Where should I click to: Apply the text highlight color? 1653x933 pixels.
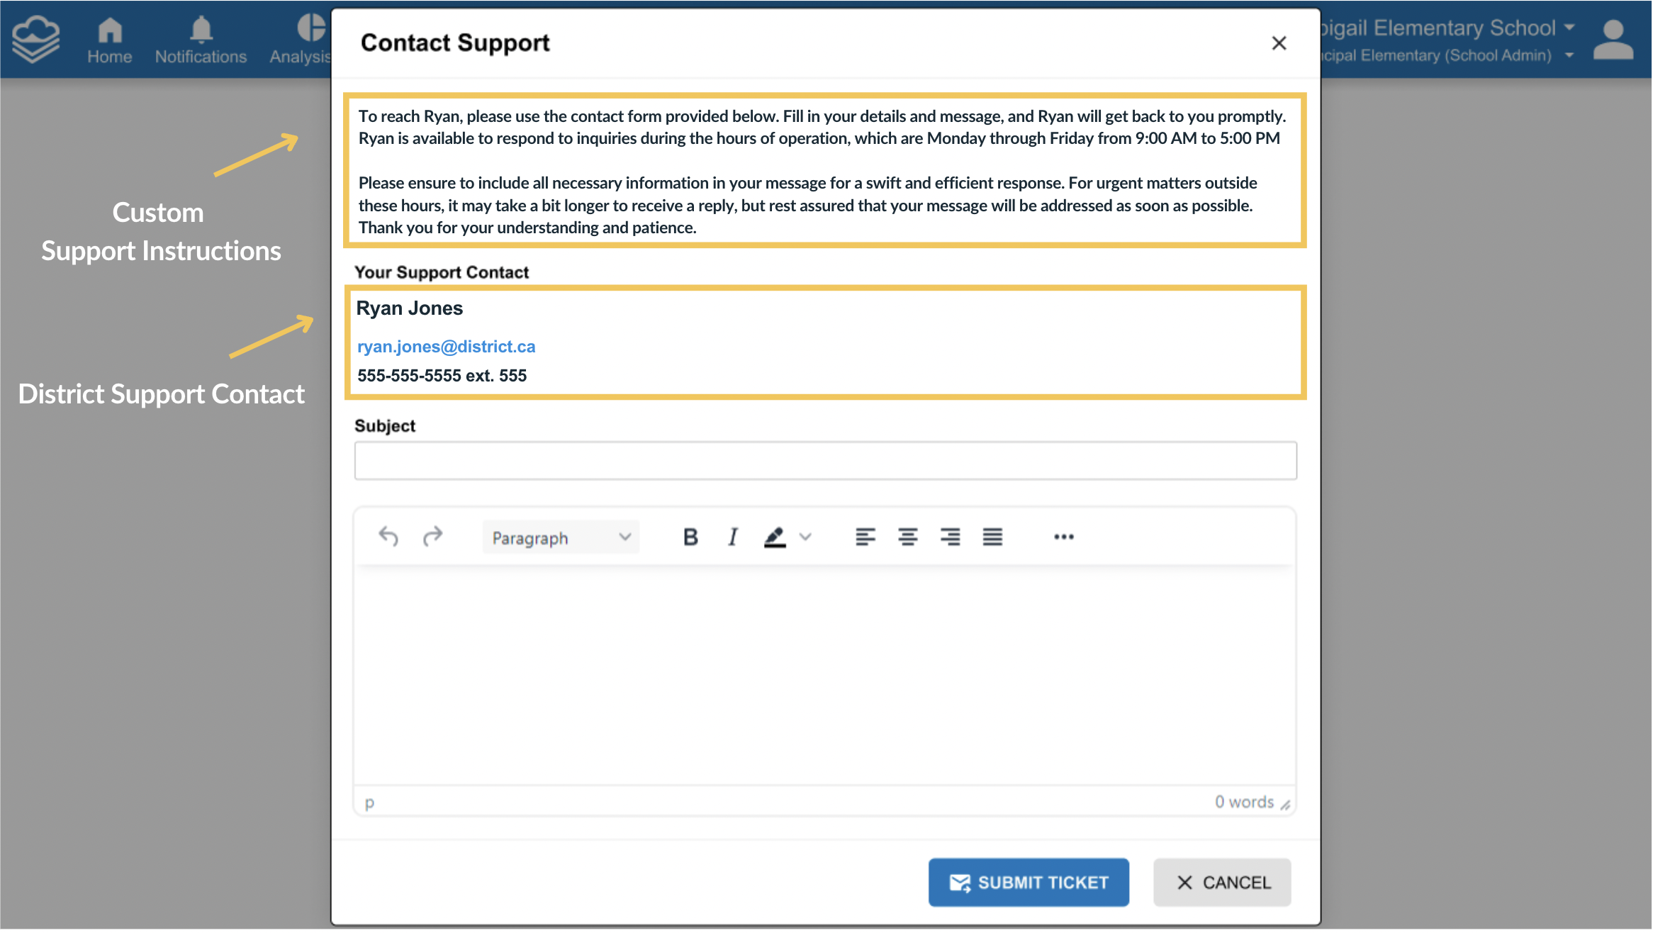click(775, 537)
